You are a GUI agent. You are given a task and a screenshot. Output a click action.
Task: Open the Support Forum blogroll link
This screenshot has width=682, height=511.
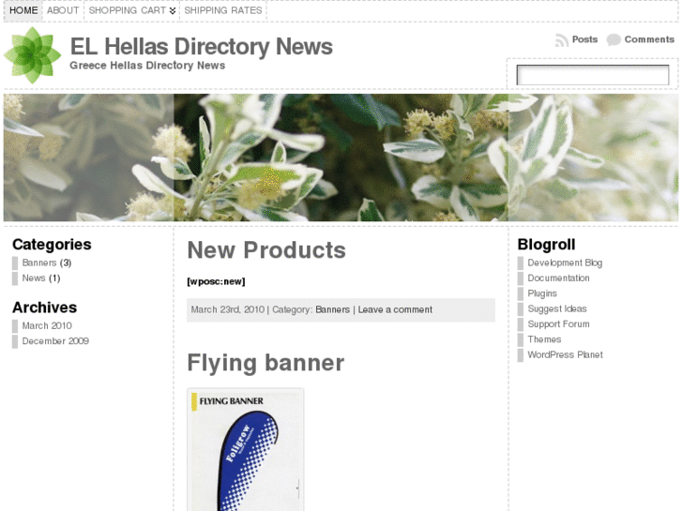pos(558,324)
